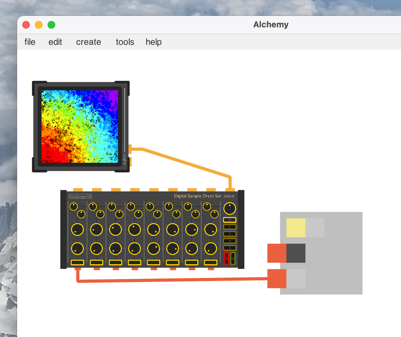Click the orange output port above the master knob

pos(230,189)
